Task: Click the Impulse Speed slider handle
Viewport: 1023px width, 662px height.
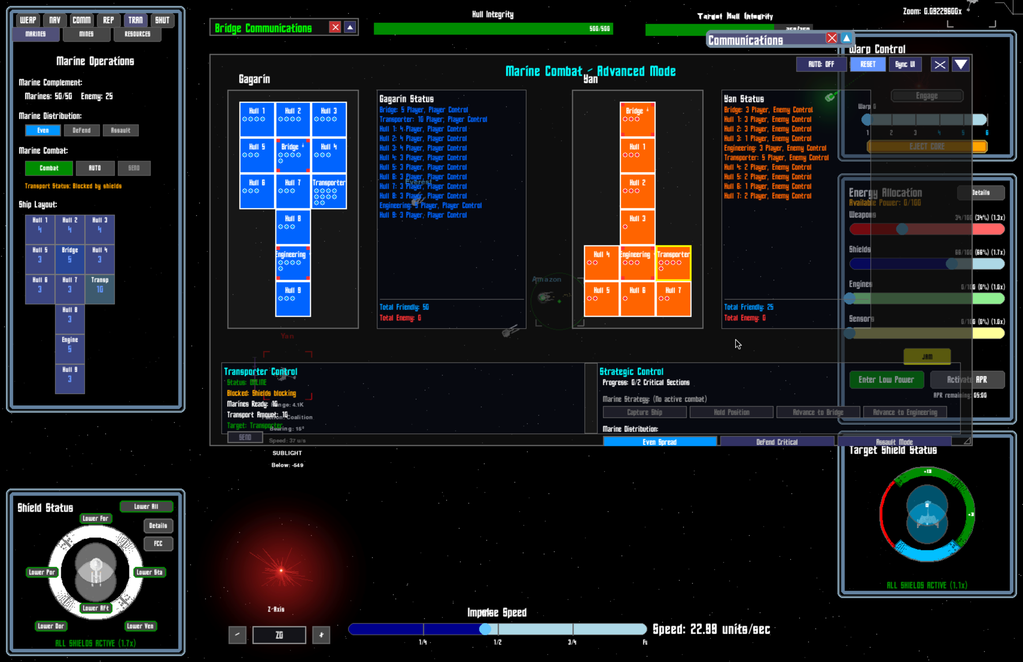Action: 485,629
